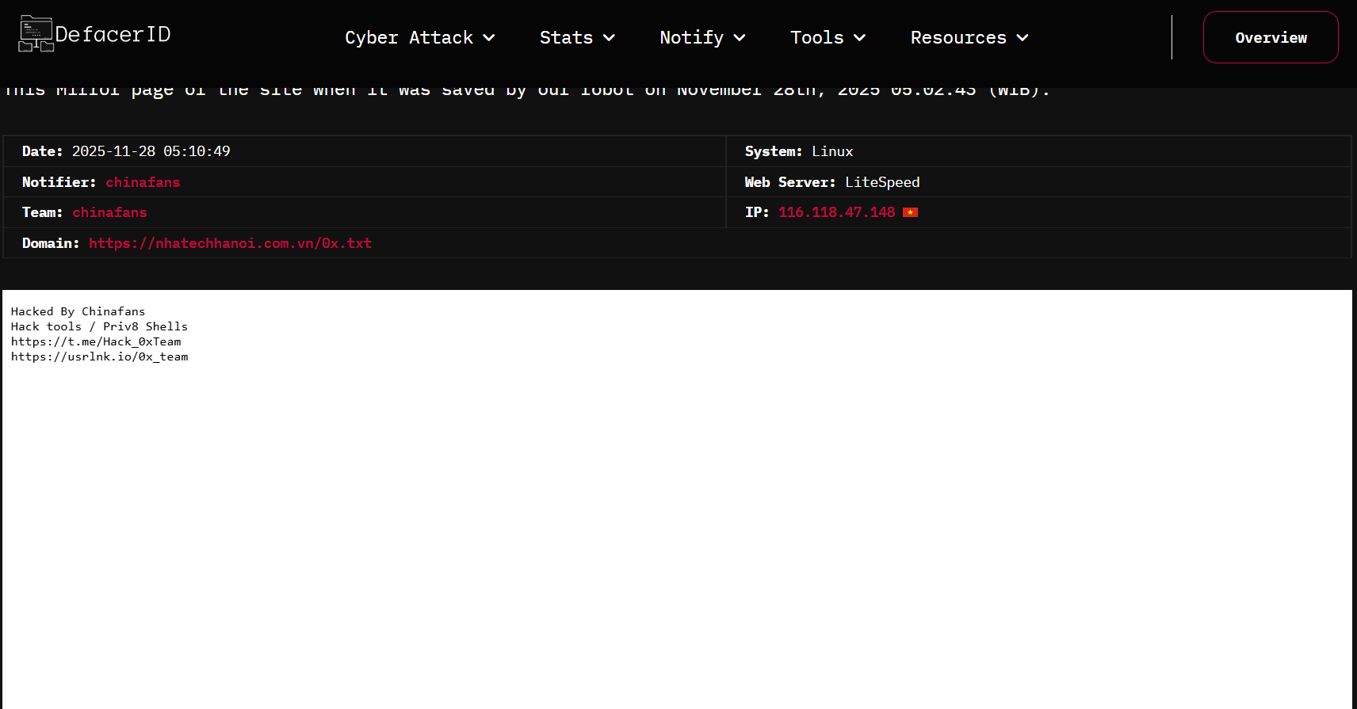1357x709 pixels.
Task: Click the usrlnk.io/0x_team URL line
Action: point(99,356)
